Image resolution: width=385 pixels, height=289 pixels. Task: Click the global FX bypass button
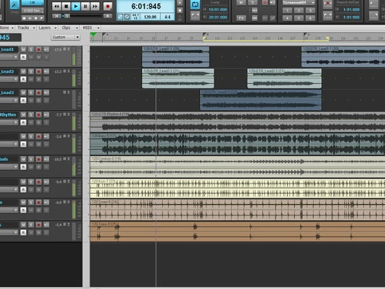click(x=241, y=18)
